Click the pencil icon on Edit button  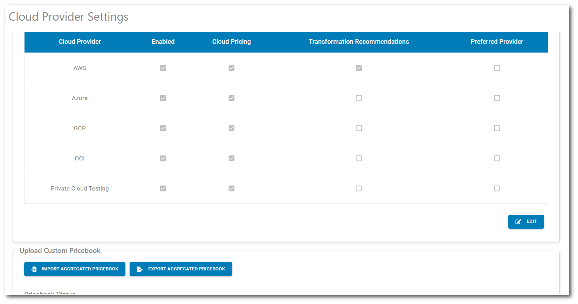point(518,222)
